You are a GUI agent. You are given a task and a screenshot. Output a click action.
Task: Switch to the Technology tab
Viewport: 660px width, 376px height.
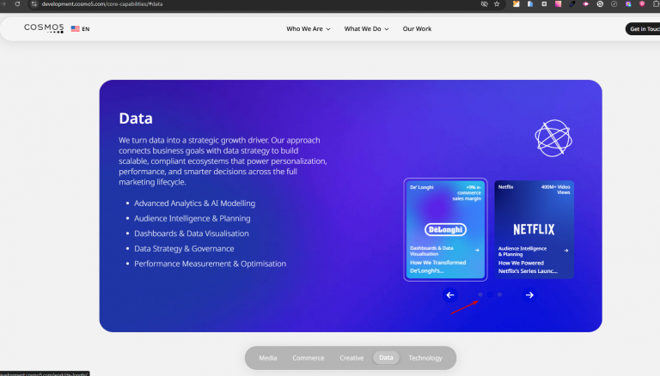pyautogui.click(x=425, y=358)
